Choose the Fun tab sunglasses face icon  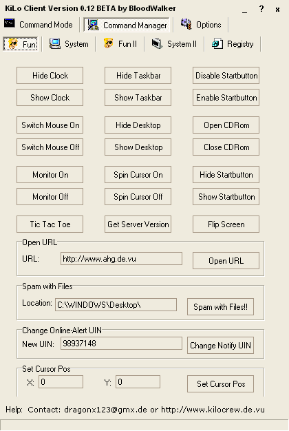click(x=12, y=43)
